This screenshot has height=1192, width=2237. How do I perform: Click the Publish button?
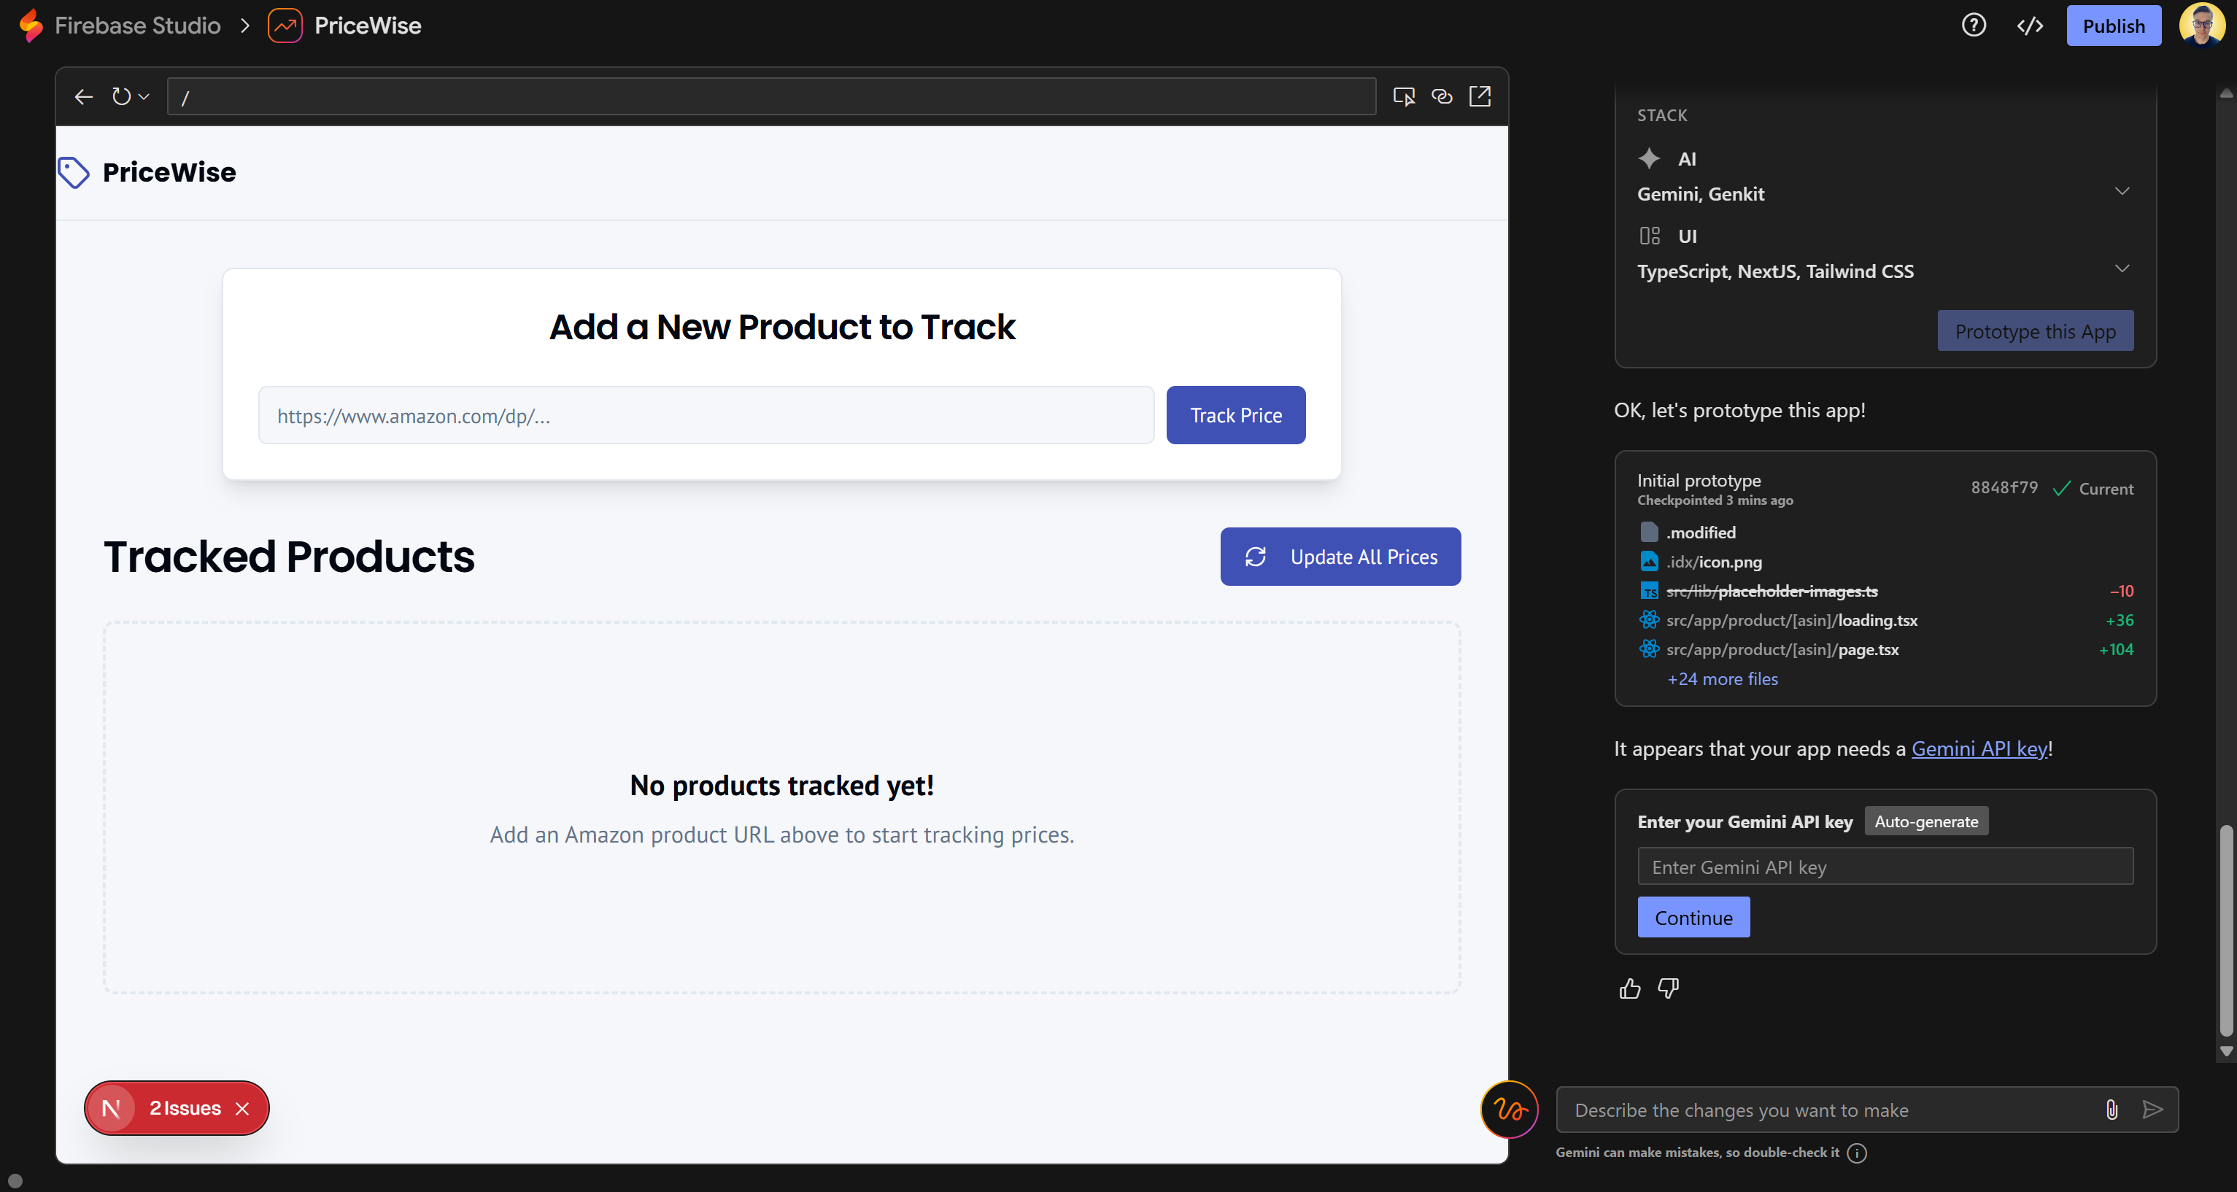coord(2113,26)
